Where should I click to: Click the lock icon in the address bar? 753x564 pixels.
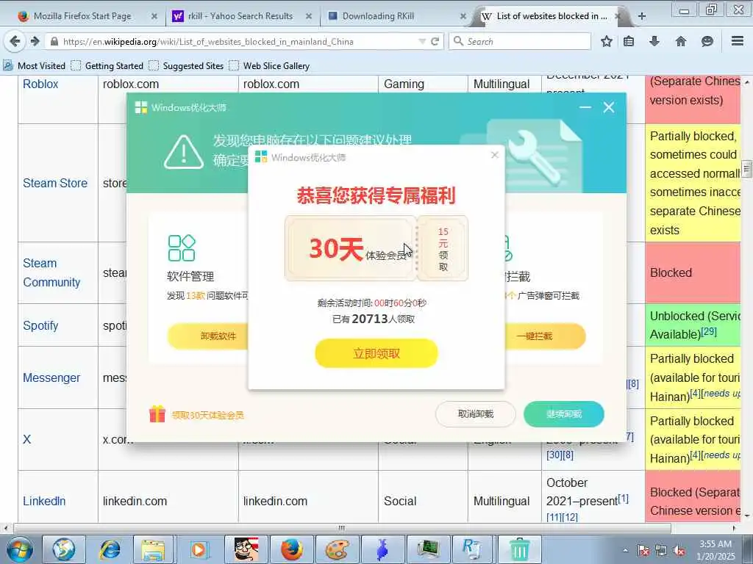click(x=54, y=42)
